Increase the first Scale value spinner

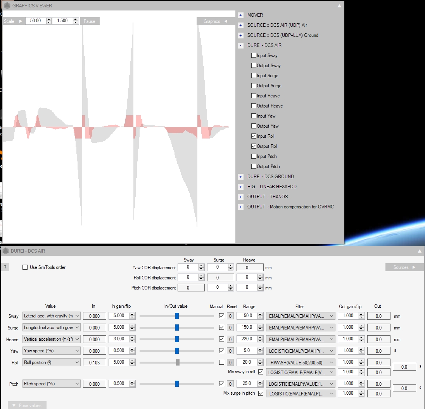coord(48,19)
